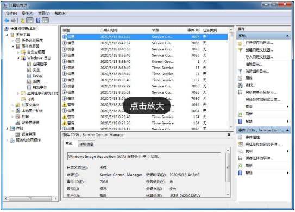
Task: Select the warning event row at 8:23:40
Action: (x=145, y=117)
